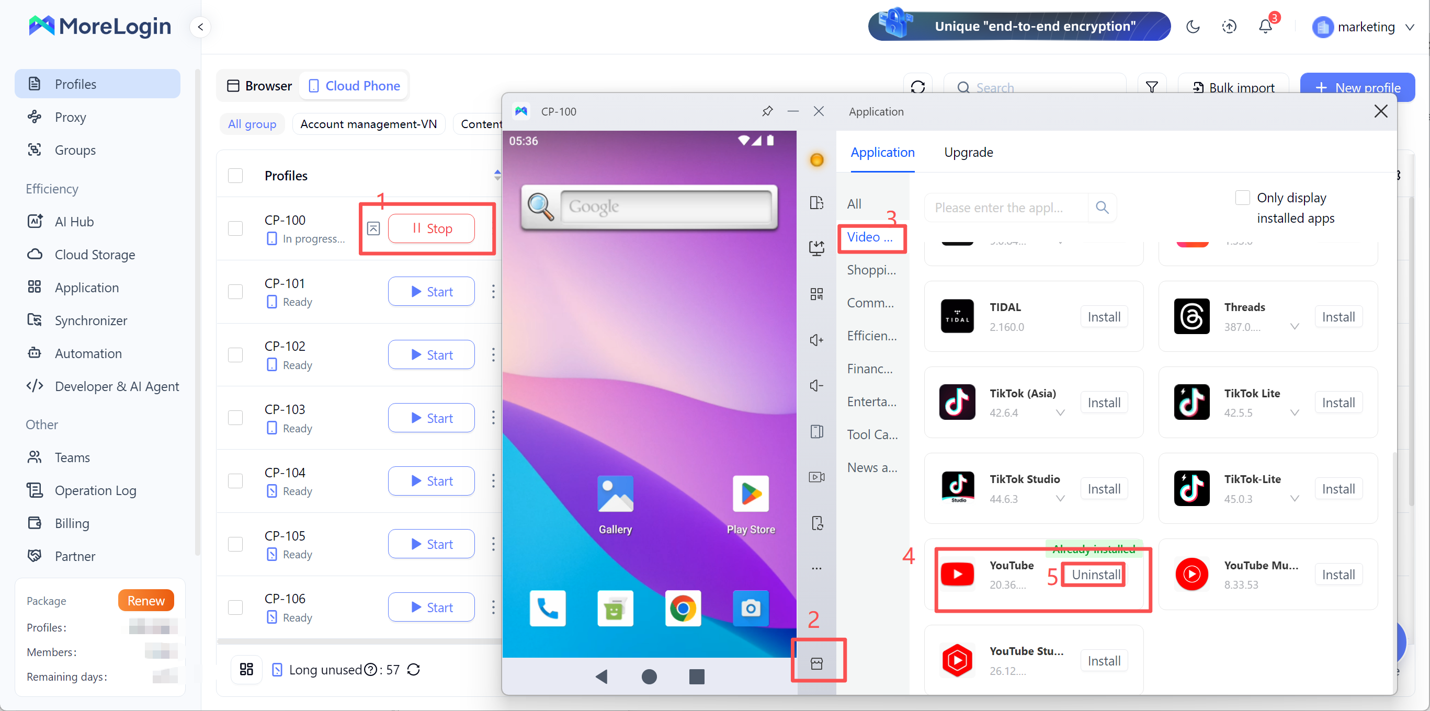The height and width of the screenshot is (711, 1430).
Task: Open the Phone dialer app
Action: [x=547, y=609]
